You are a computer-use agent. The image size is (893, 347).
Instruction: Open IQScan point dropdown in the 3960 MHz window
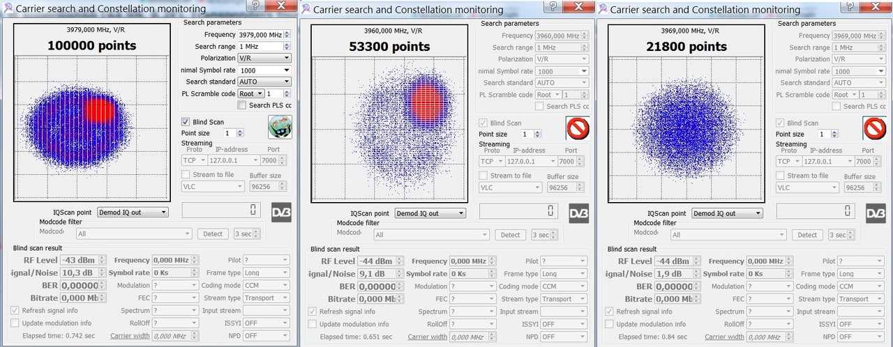(430, 213)
